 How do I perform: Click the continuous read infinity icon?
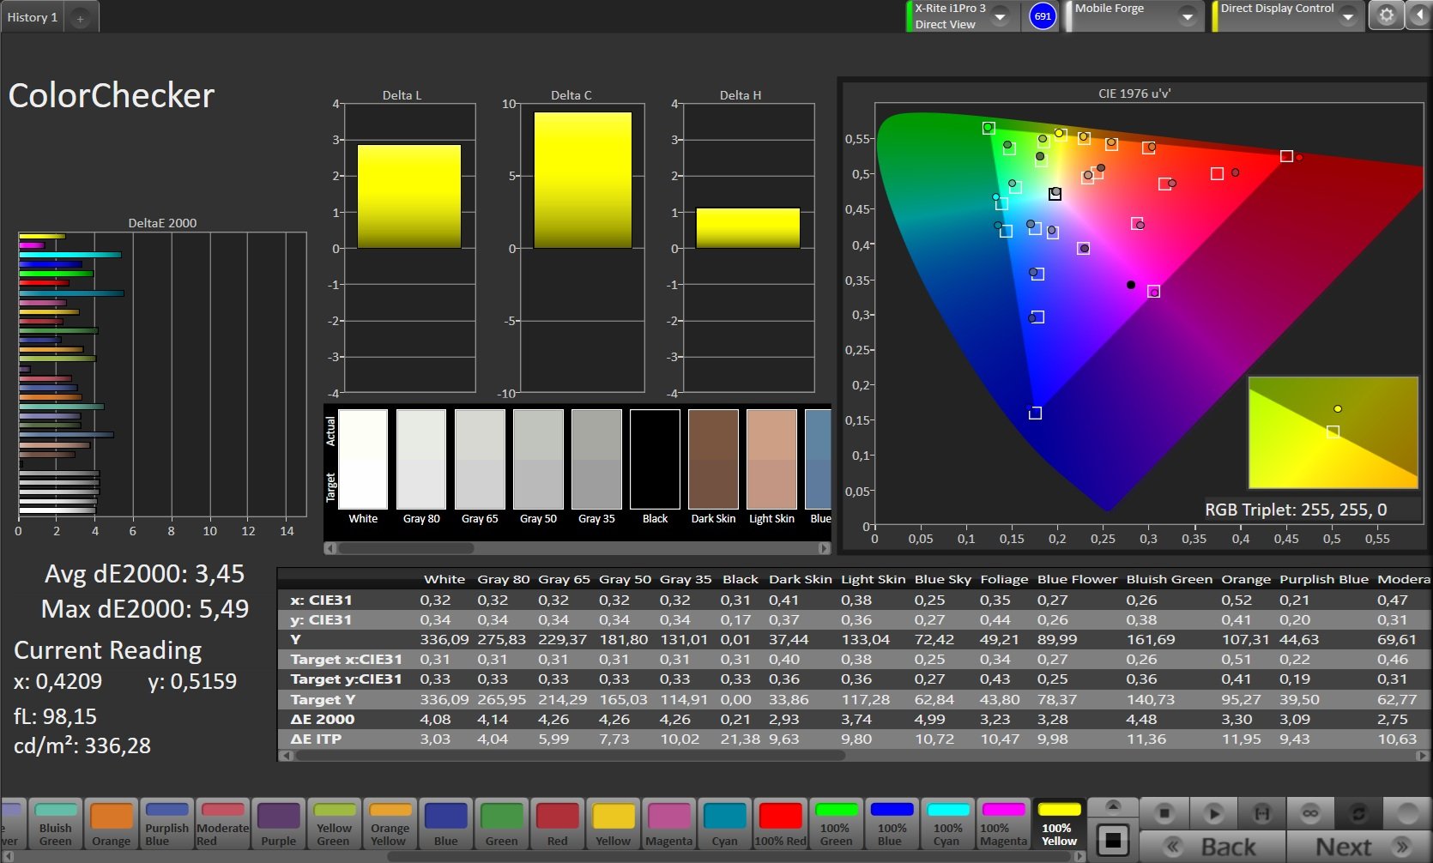[1309, 812]
